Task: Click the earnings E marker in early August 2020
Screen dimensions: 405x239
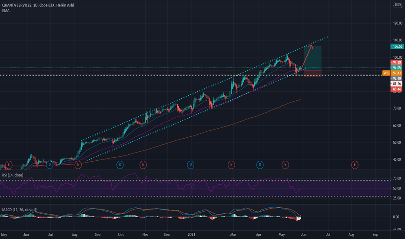Action: click(78, 165)
